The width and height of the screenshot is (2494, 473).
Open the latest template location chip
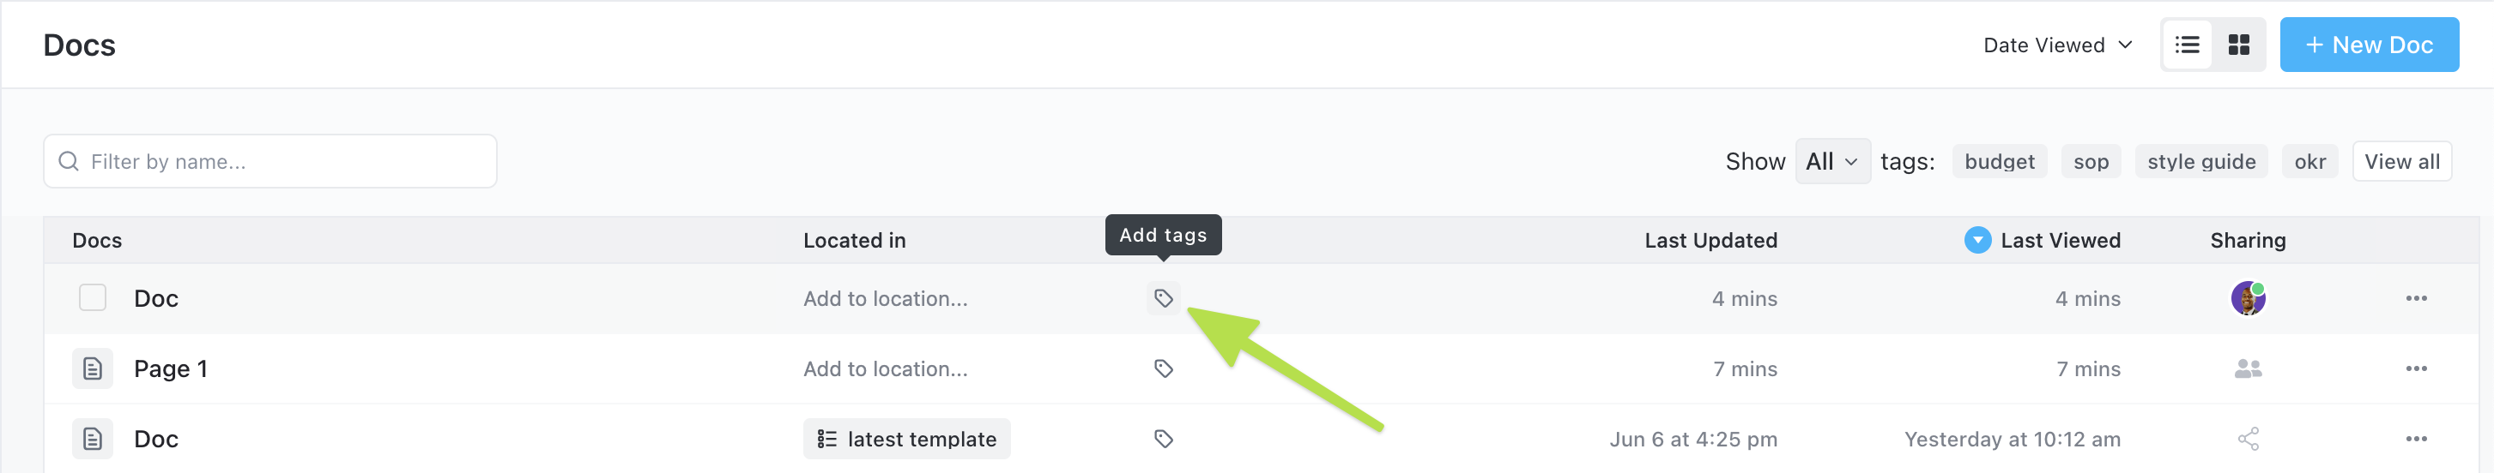tap(906, 439)
